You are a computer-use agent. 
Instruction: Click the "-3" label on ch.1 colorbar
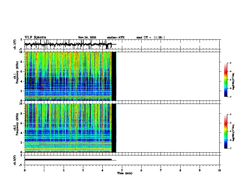[230, 63]
